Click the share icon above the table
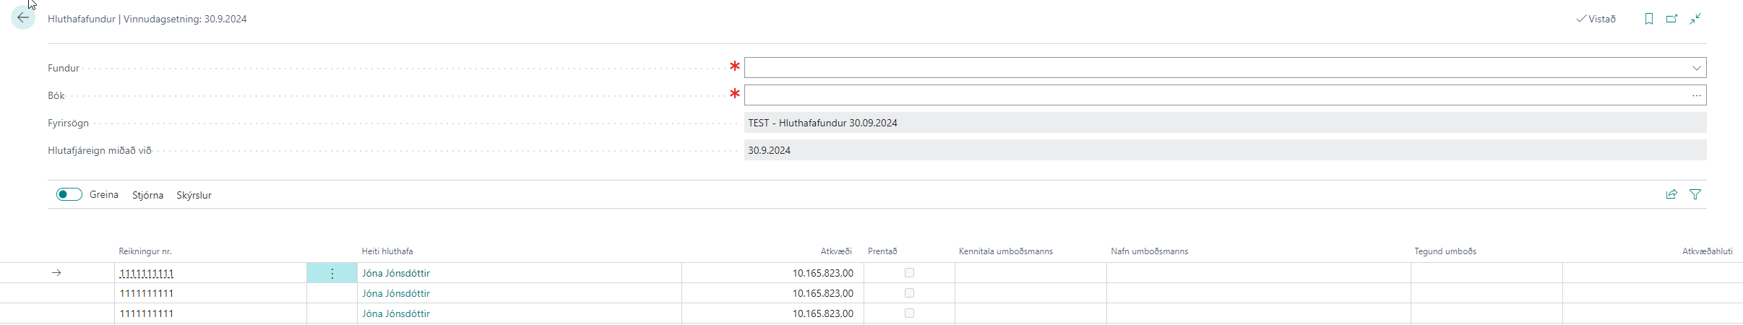 click(1671, 194)
